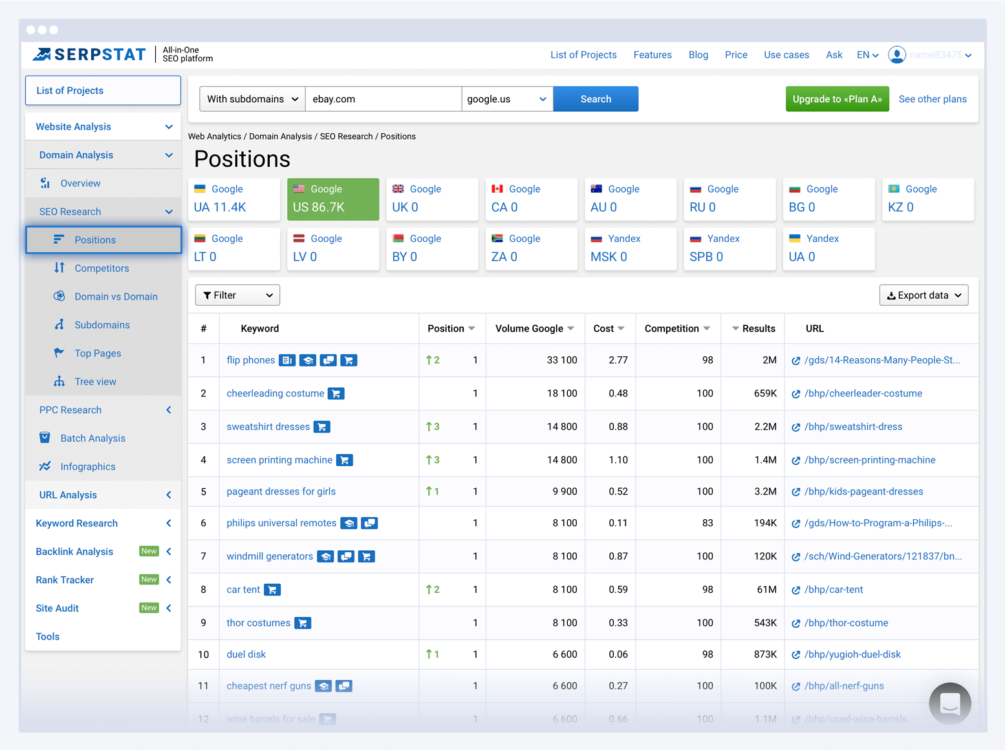Select the Google UA 11.4K database tab
The image size is (1005, 750).
click(x=234, y=199)
